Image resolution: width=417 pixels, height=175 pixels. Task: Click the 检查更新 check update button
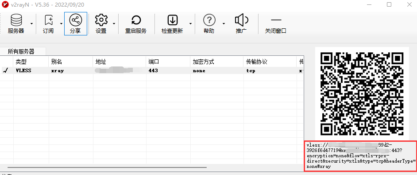(172, 24)
